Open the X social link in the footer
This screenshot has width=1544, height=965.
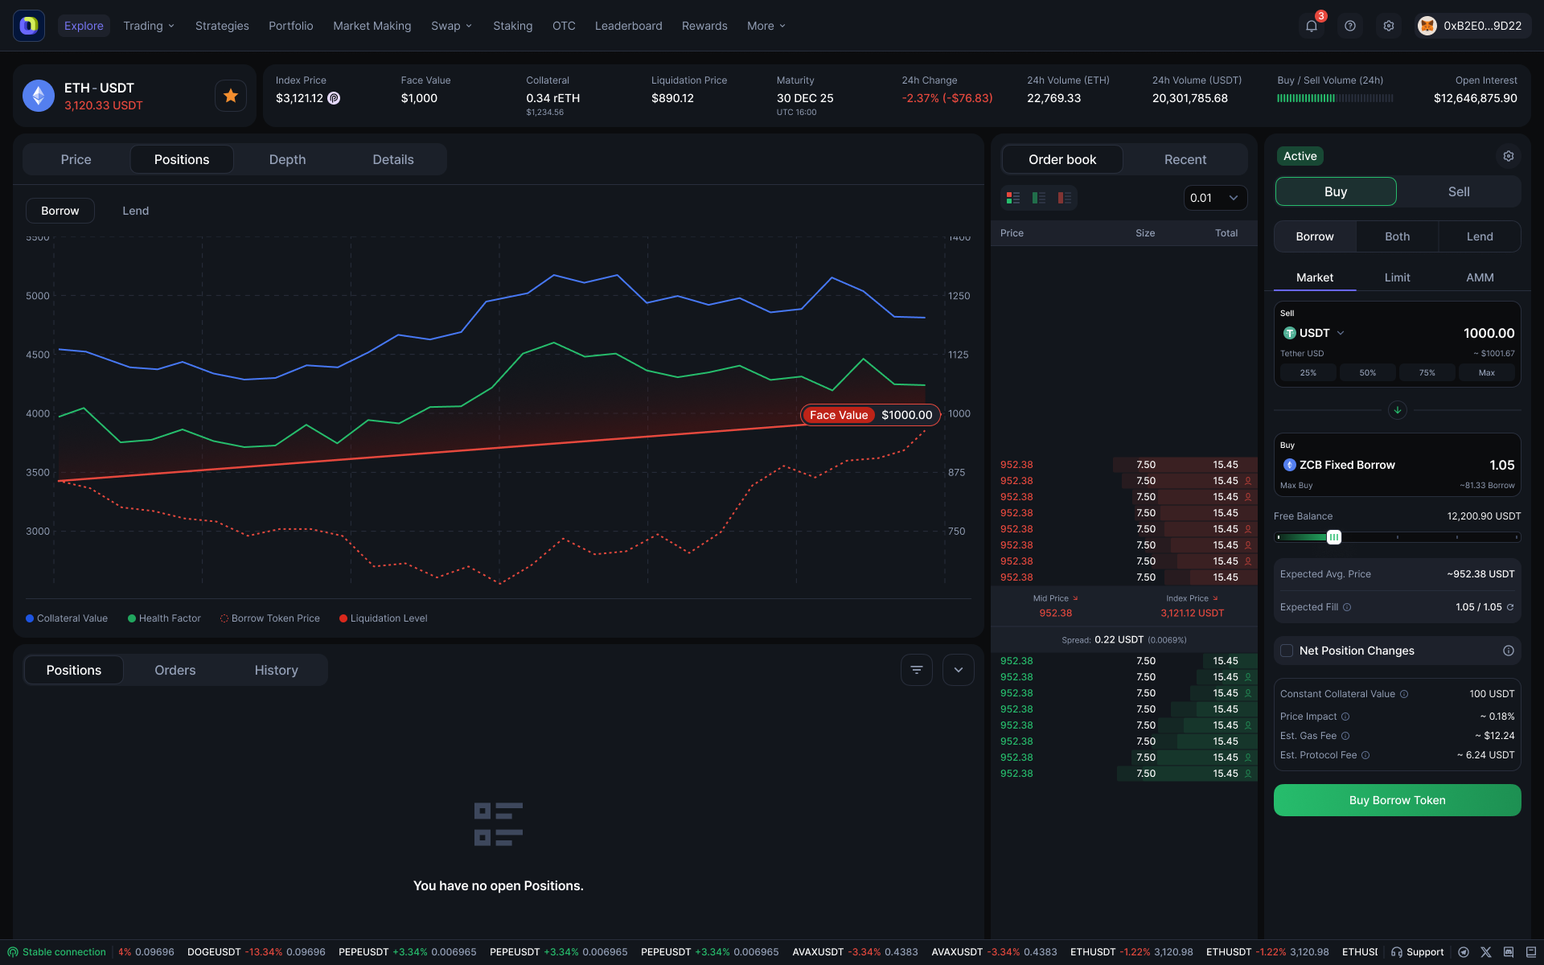coord(1486,952)
